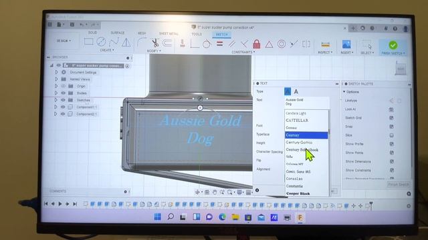Switch to the Solid tab
This screenshot has width=428, height=240.
point(92,33)
